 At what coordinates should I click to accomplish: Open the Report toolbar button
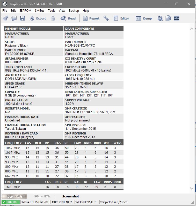pos(91,18)
